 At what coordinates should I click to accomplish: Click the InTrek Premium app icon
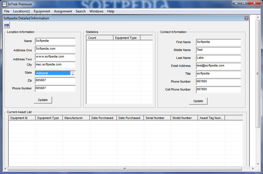[5, 4]
